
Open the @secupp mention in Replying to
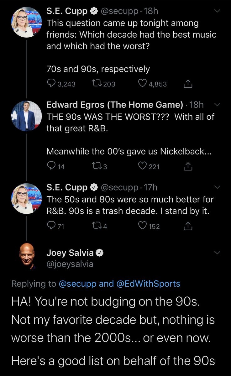click(x=77, y=284)
